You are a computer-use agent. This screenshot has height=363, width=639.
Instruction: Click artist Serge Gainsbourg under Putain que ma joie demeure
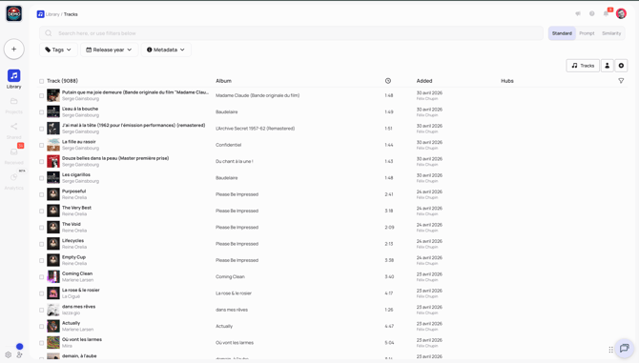click(x=80, y=99)
